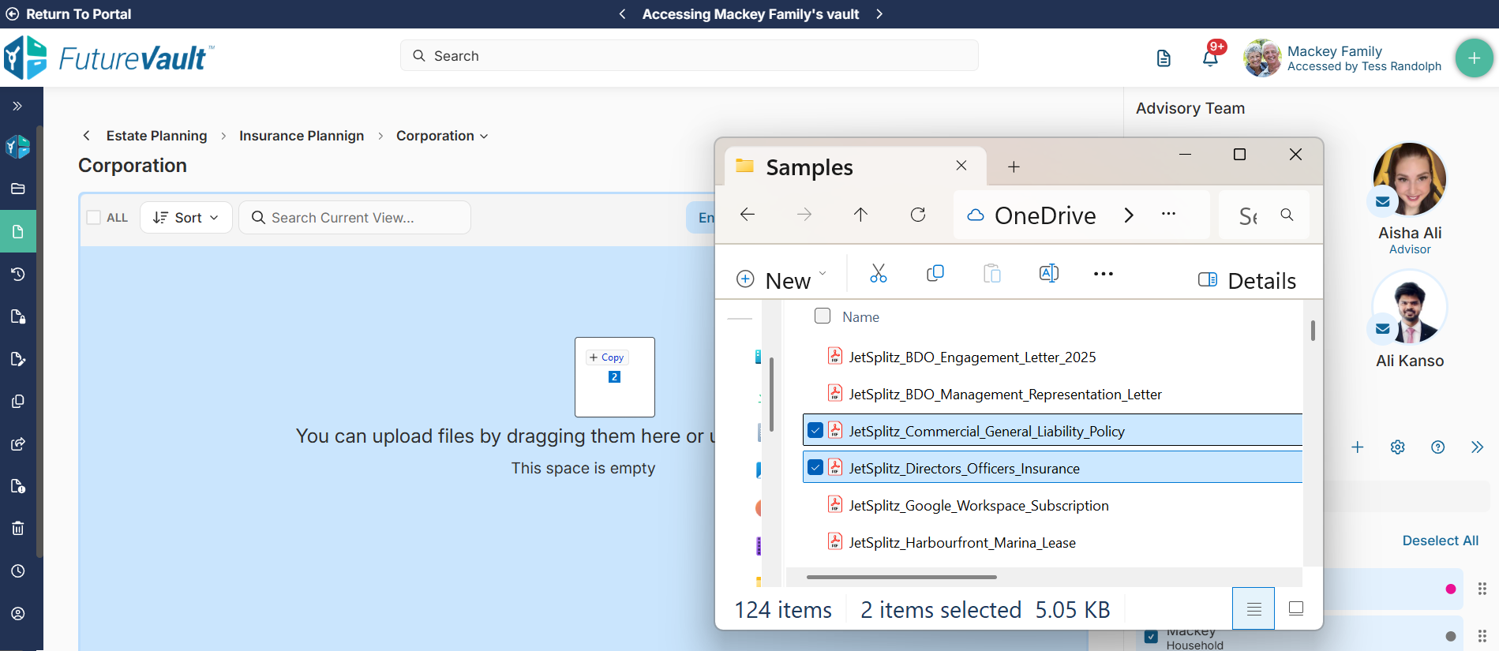Click Explorer back arrow
The height and width of the screenshot is (651, 1499).
coord(748,215)
